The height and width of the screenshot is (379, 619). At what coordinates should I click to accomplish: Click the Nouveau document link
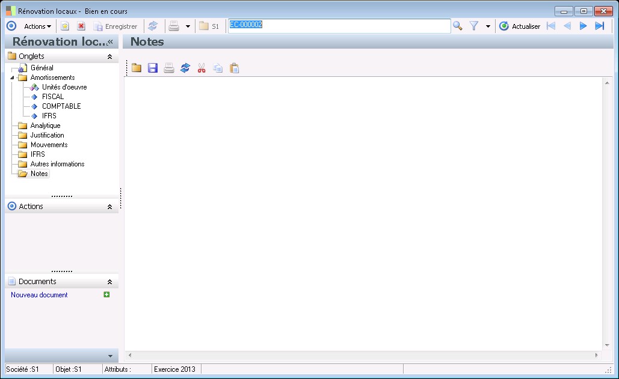click(39, 295)
